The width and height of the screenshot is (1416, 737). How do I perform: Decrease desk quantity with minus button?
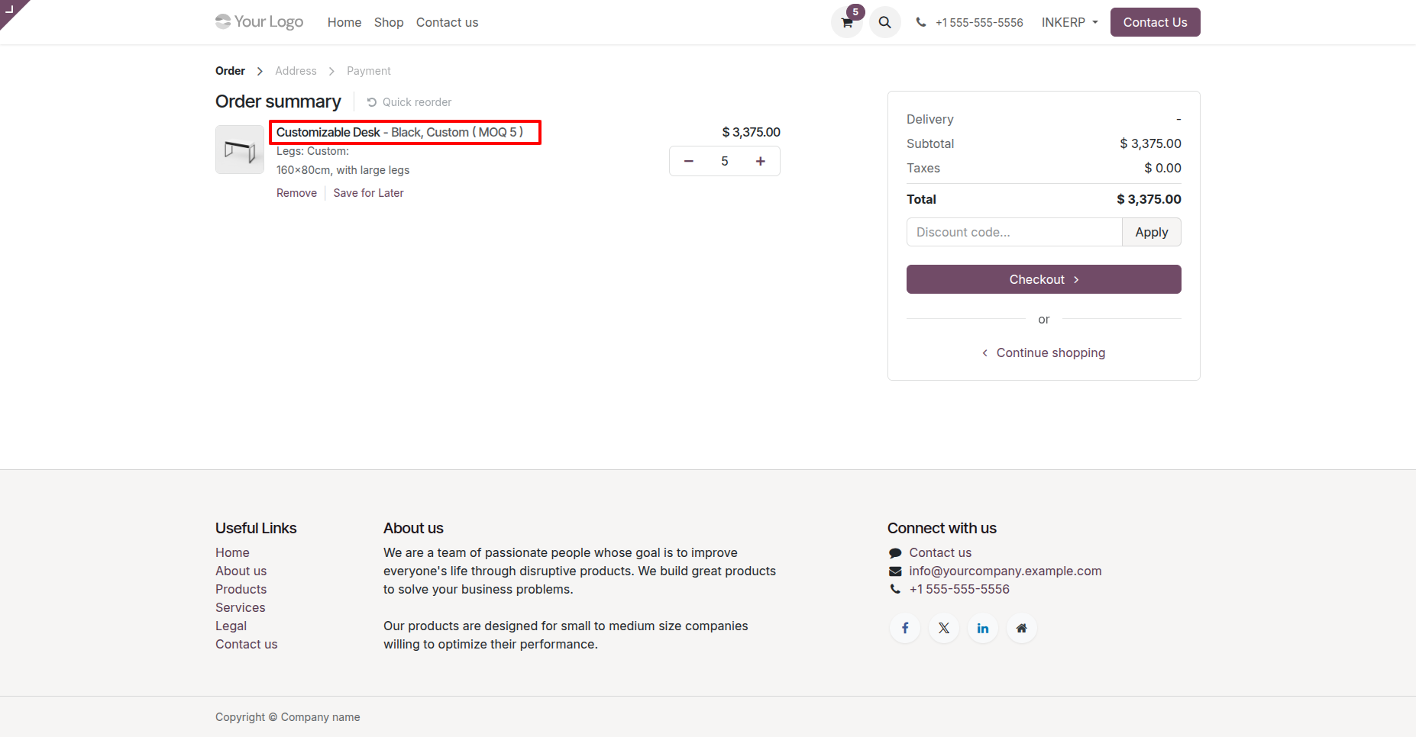688,161
